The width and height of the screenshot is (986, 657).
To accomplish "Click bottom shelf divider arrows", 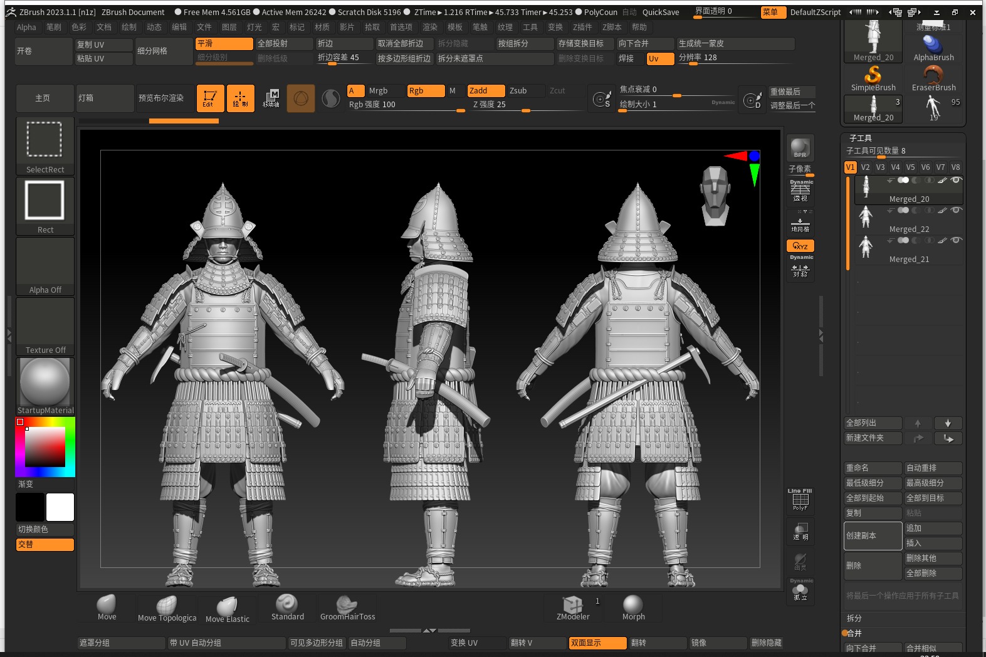I will point(429,630).
